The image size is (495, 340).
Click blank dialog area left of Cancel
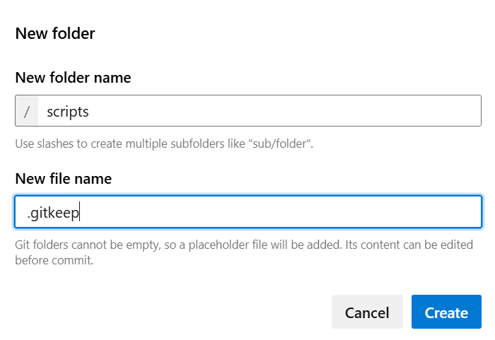point(177,312)
